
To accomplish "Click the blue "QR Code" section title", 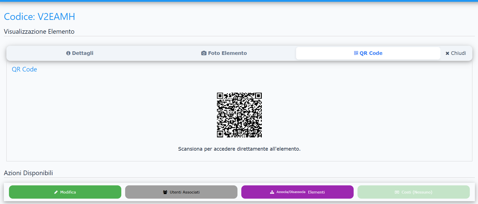I will click(24, 69).
